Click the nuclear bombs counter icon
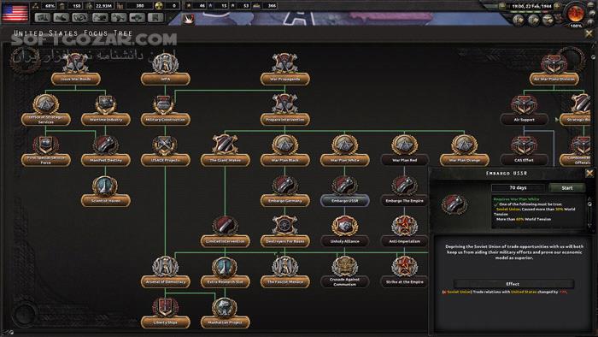The image size is (598, 337). (160, 6)
